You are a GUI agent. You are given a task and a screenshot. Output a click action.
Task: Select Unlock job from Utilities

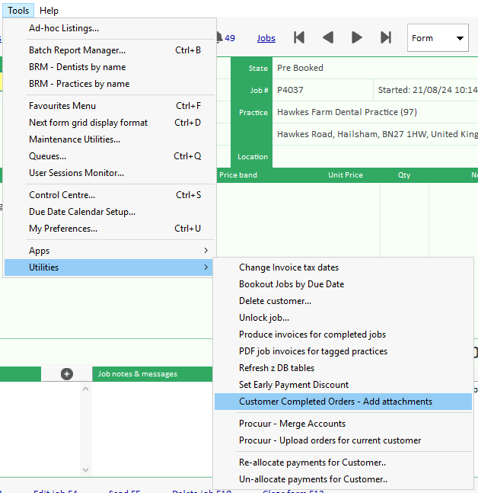point(263,318)
